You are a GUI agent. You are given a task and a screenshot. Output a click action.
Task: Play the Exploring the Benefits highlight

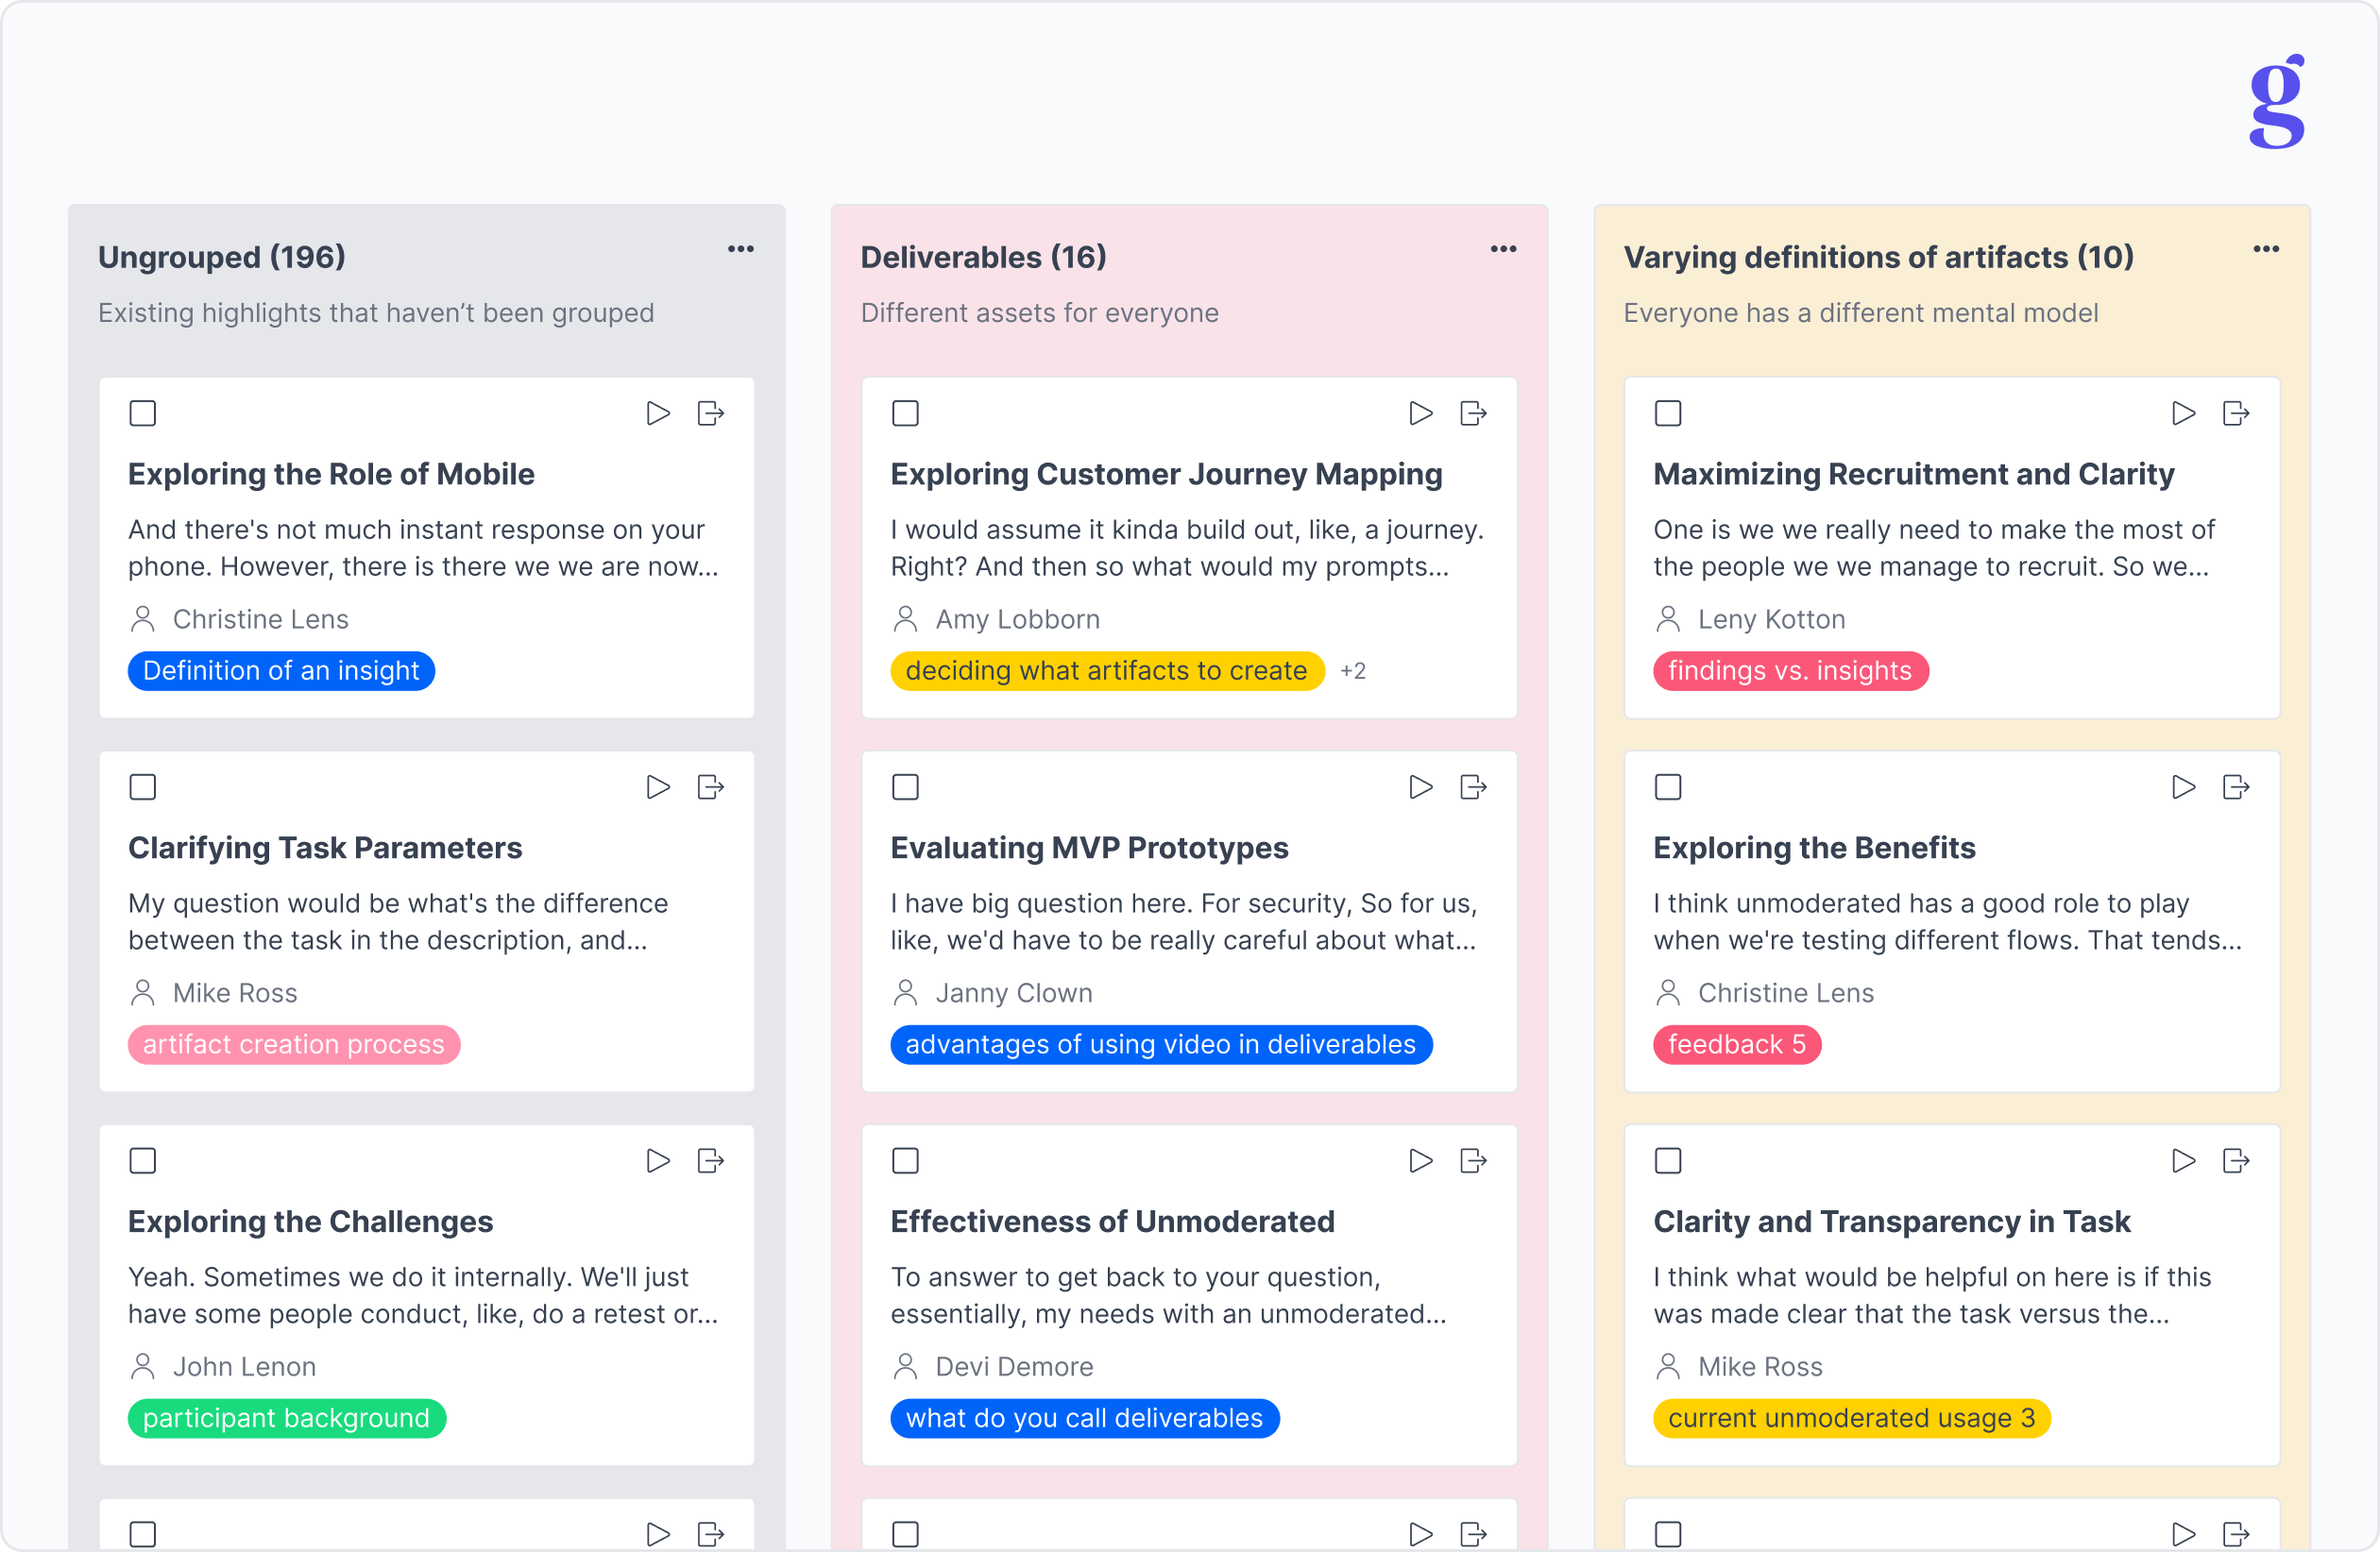2184,787
